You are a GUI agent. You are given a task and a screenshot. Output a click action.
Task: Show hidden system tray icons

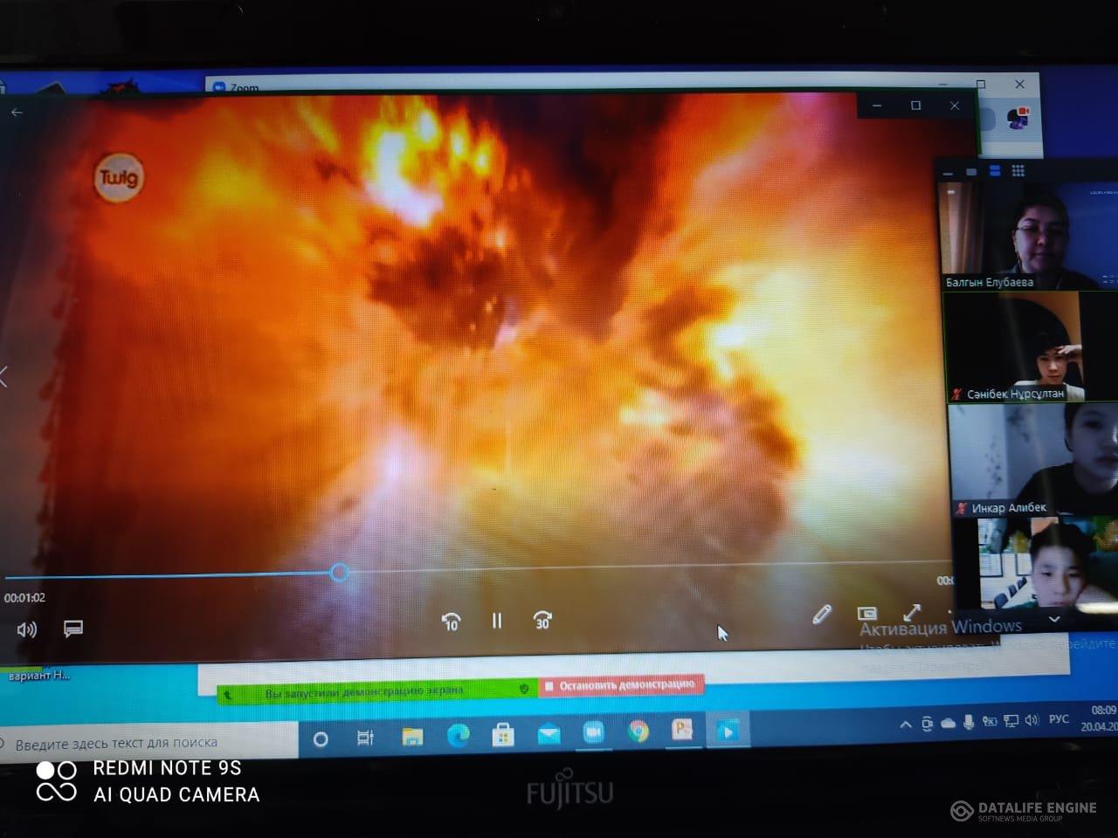[906, 724]
